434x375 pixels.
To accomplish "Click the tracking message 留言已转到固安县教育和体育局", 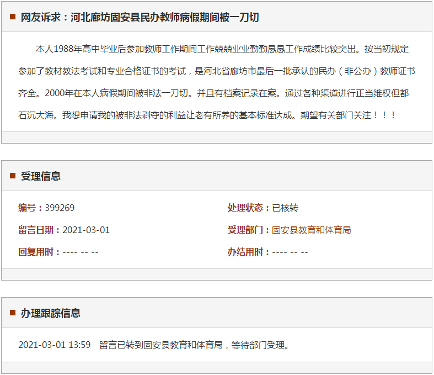I will [x=161, y=345].
